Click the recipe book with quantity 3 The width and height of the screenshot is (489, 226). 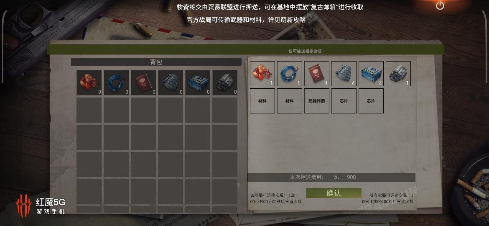tap(316, 74)
